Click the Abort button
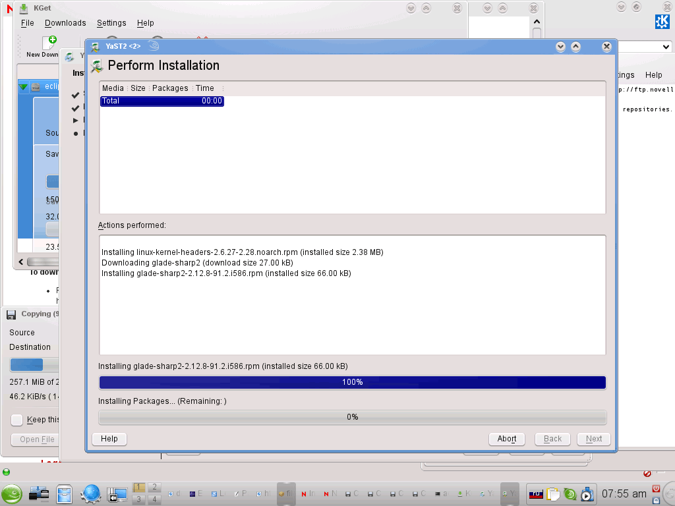This screenshot has width=675, height=506. 507,439
